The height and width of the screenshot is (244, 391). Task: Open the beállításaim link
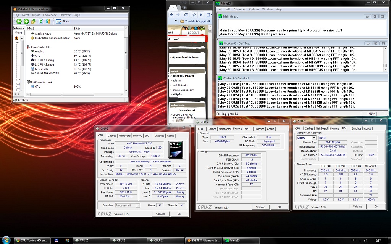click(x=180, y=85)
